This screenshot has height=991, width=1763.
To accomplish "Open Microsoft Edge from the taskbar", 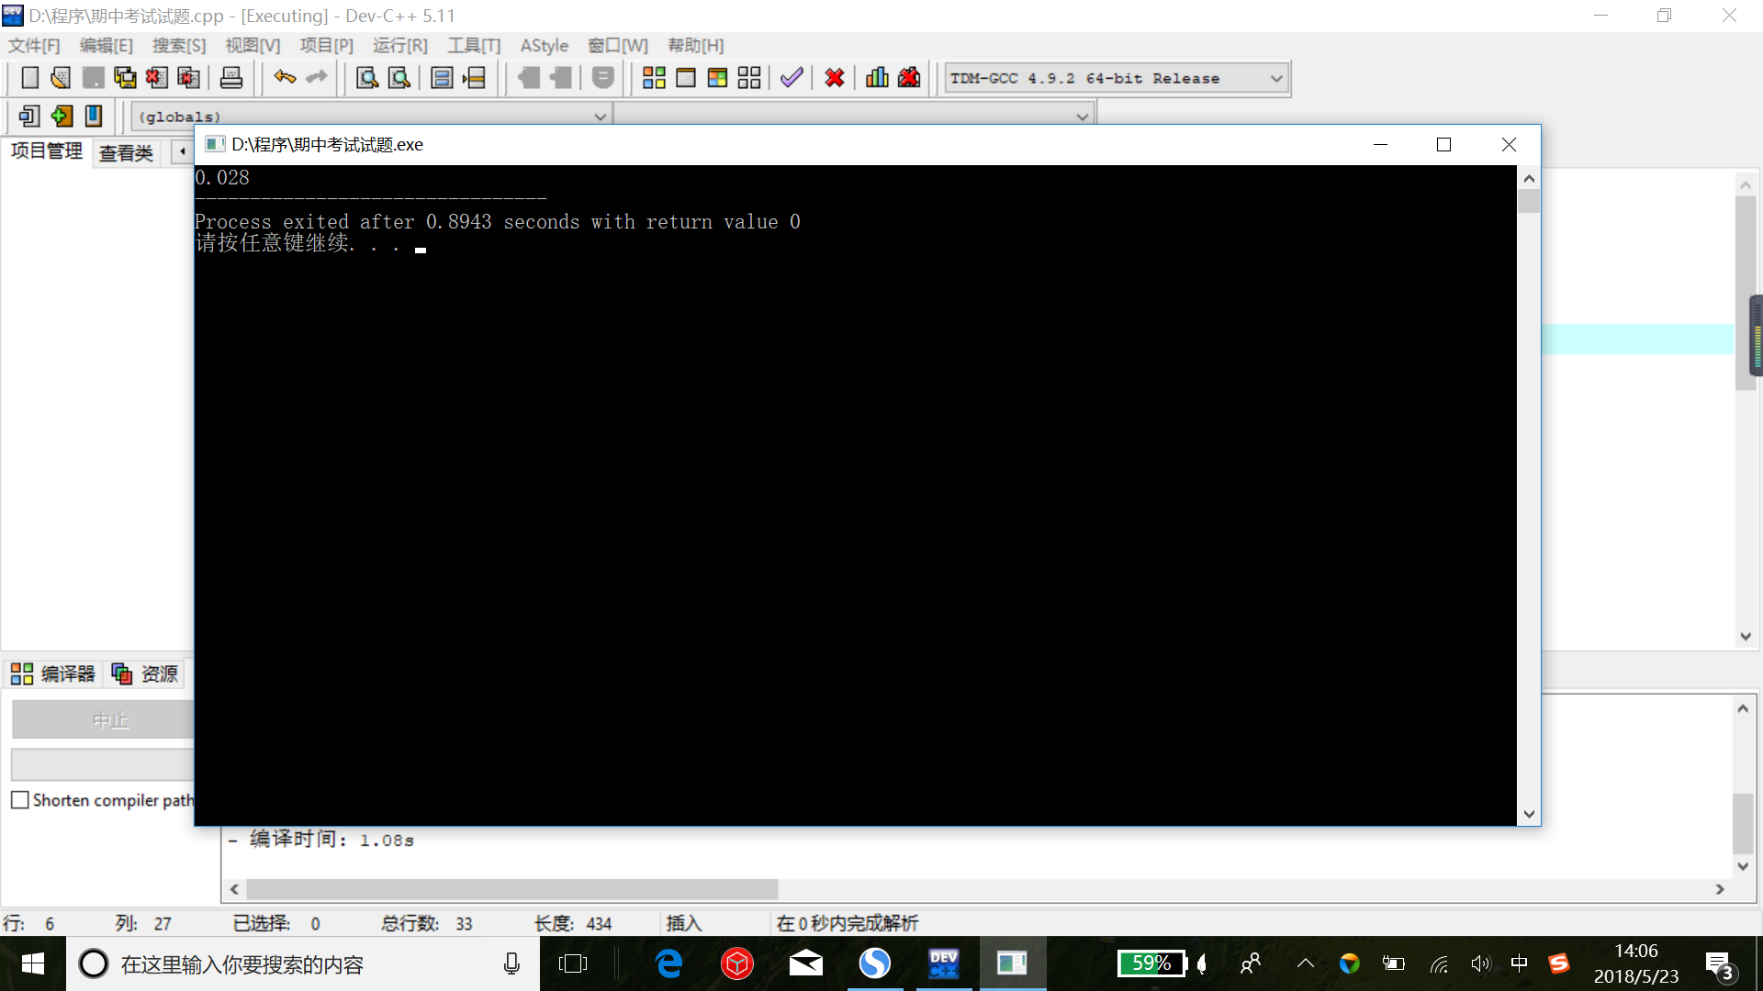I will [668, 963].
